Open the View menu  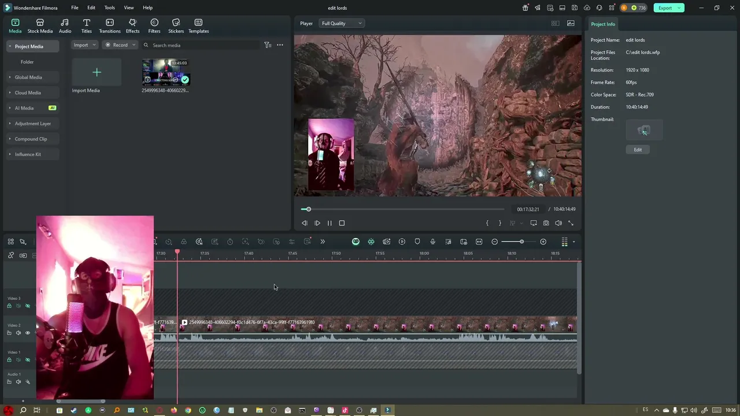point(129,8)
